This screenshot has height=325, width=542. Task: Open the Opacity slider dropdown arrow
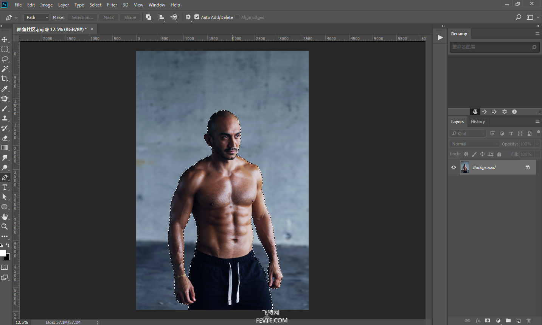click(537, 144)
